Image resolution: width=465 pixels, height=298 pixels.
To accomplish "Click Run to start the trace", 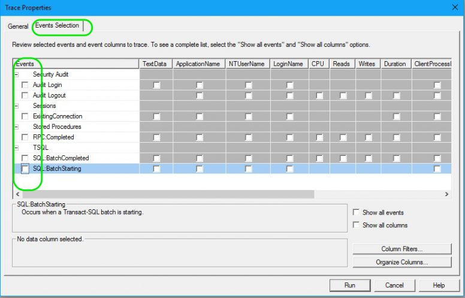I will pyautogui.click(x=350, y=285).
